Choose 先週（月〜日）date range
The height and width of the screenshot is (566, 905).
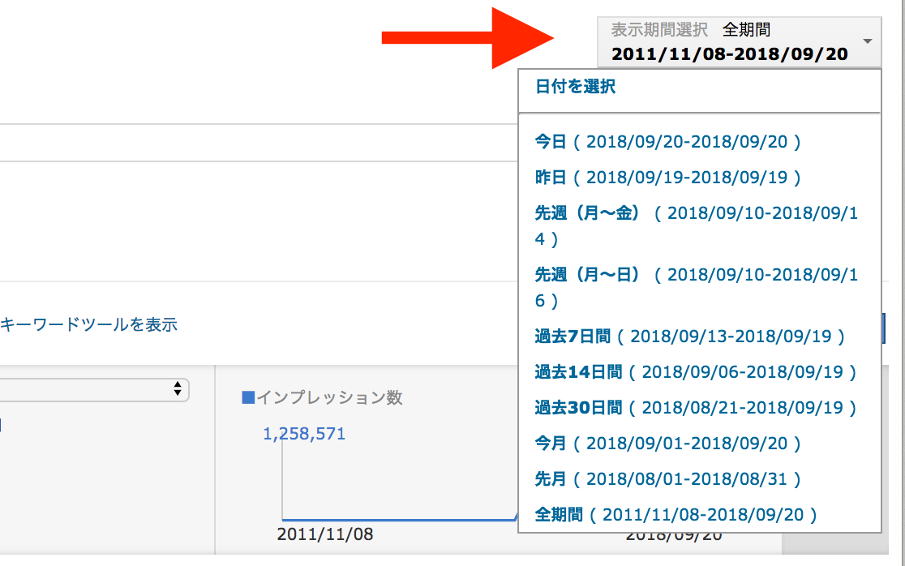[696, 287]
